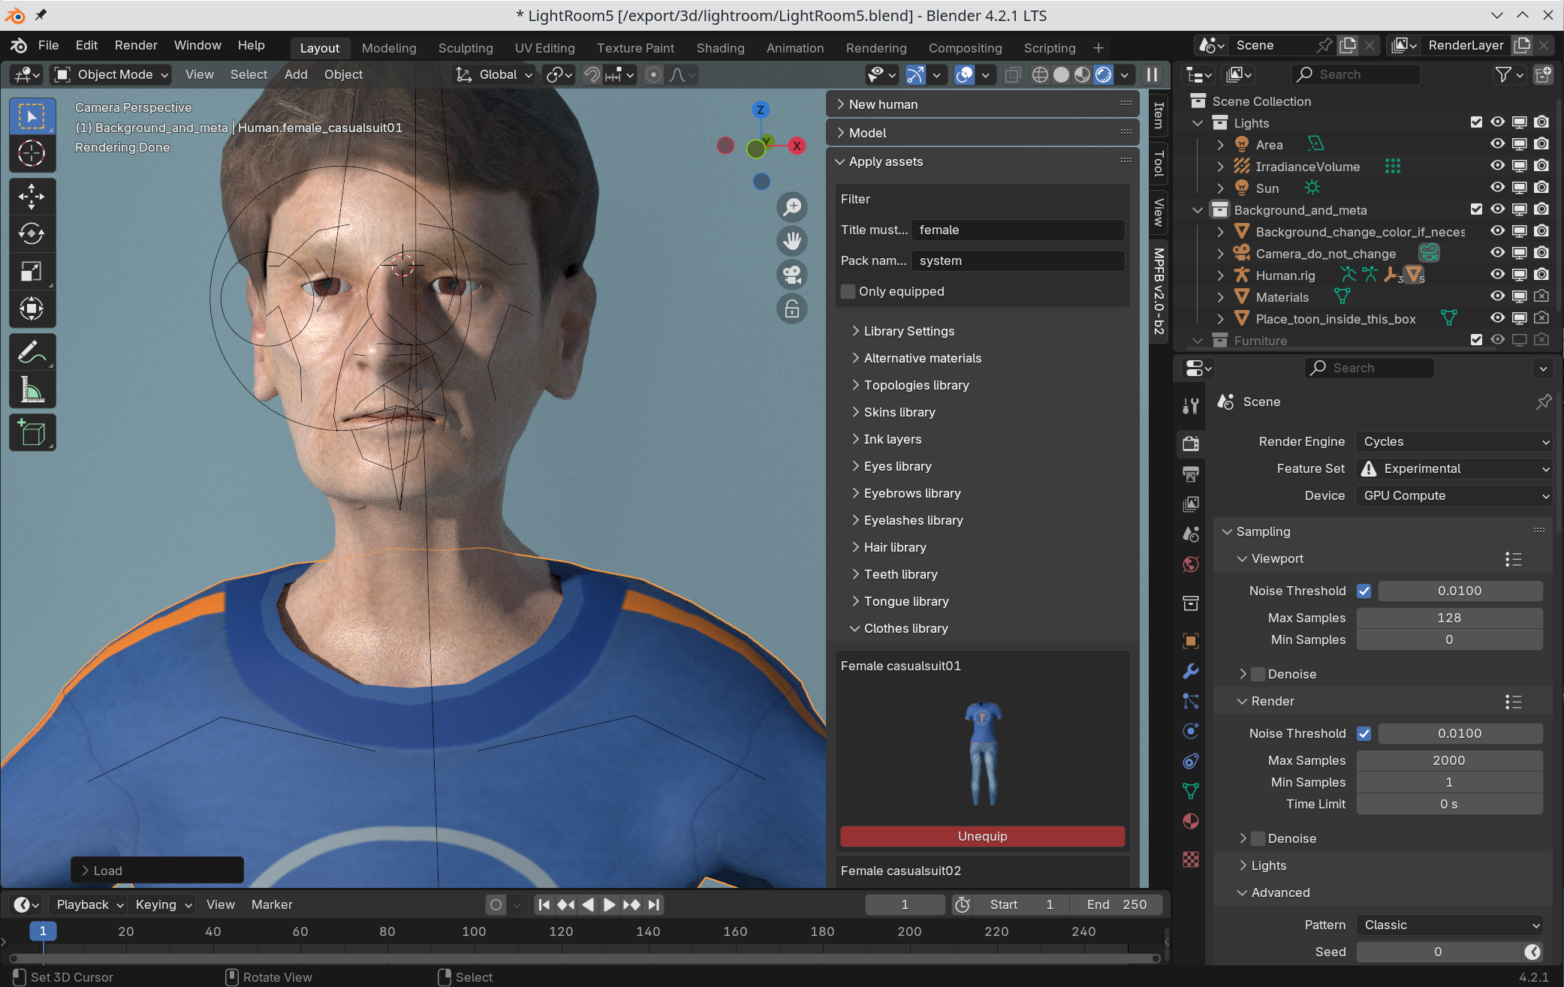The height and width of the screenshot is (987, 1564).
Task: Click the Title must contain filter field
Action: 1017,230
